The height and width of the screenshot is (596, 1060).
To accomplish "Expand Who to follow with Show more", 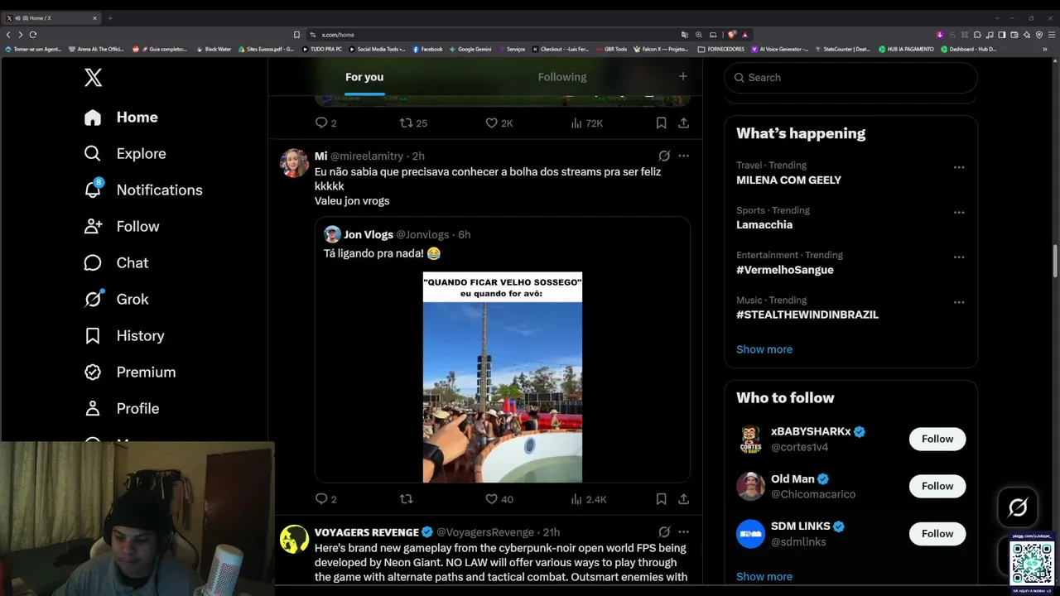I will (x=764, y=577).
